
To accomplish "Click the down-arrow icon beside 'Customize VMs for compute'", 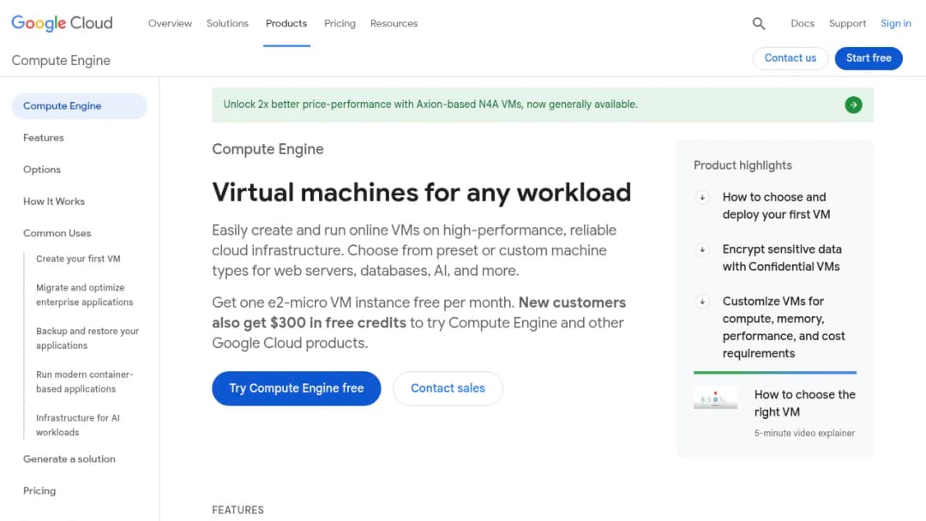I will [702, 302].
